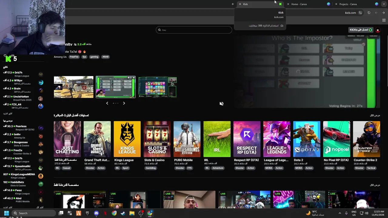Open Counter-Strike 2 category card
Screen dimensions: 388x218
point(366,139)
